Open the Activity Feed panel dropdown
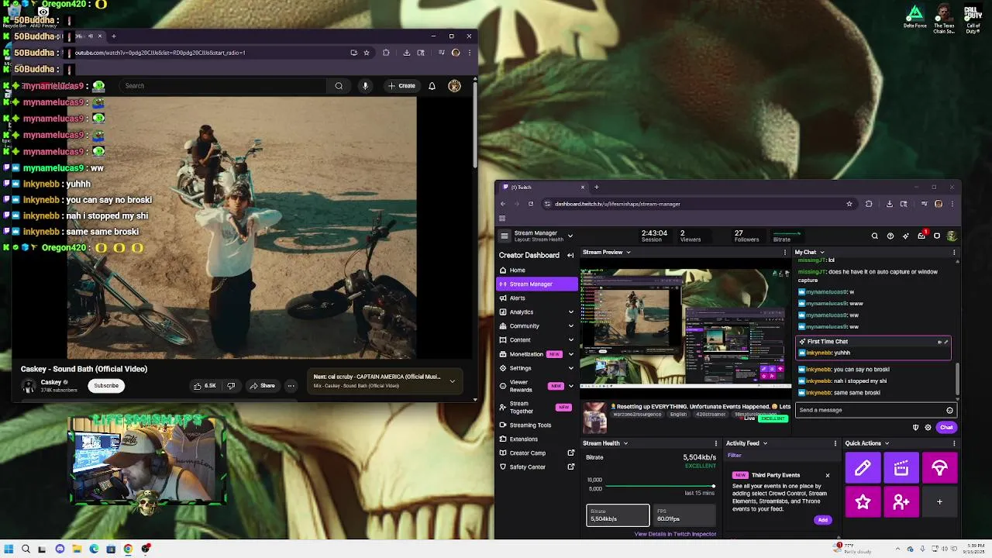The image size is (992, 558). click(765, 443)
